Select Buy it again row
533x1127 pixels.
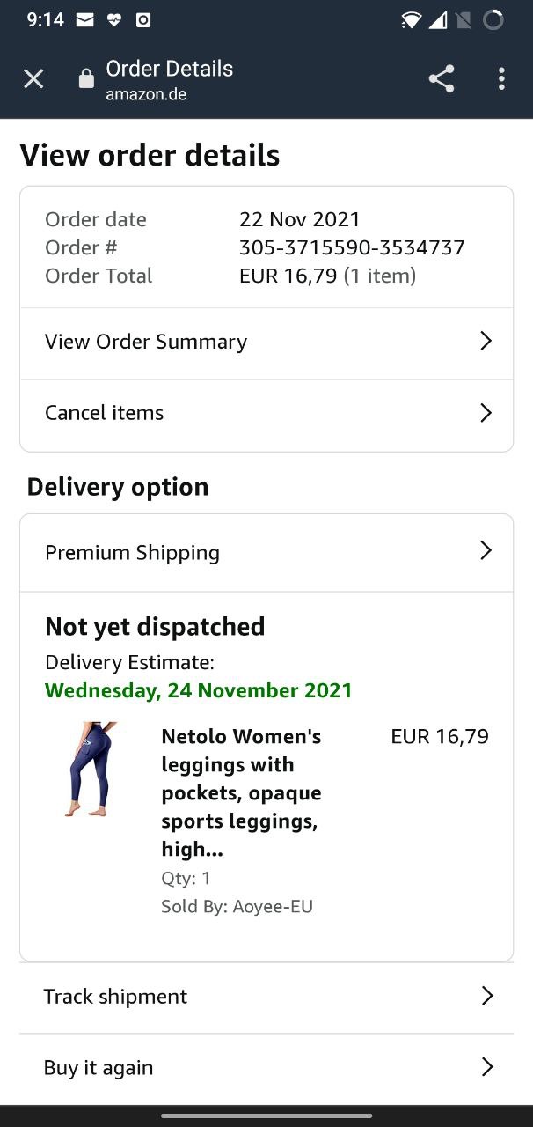[266, 1068]
